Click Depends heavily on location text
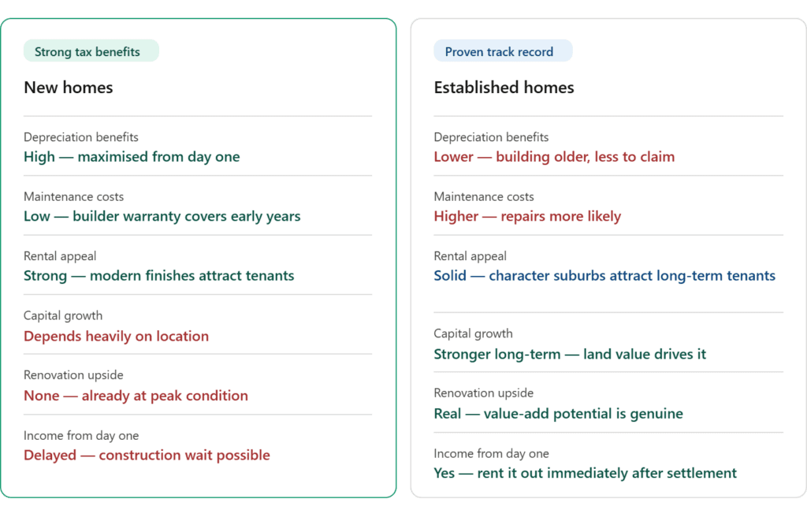The width and height of the screenshot is (807, 525). coord(116,336)
